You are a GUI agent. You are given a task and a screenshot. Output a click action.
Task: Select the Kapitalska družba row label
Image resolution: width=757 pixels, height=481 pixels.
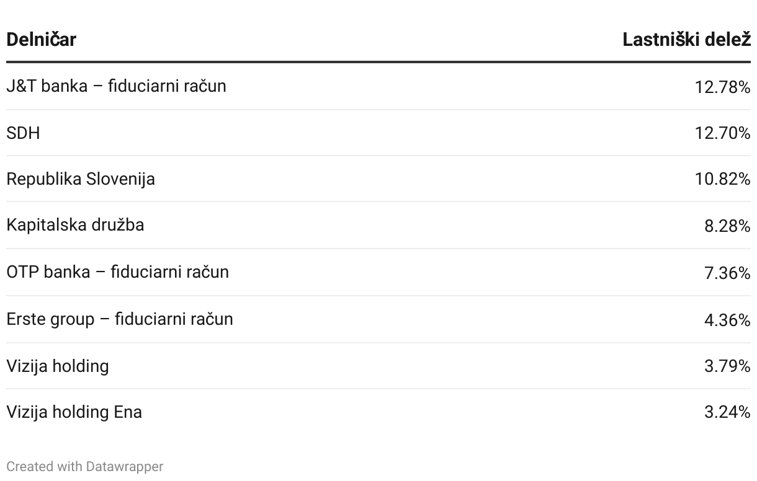coord(75,224)
